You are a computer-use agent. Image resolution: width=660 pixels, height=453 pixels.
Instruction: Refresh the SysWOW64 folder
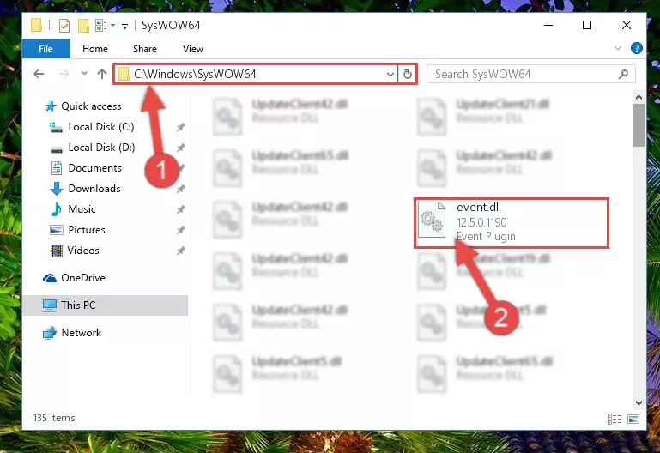[x=407, y=75]
